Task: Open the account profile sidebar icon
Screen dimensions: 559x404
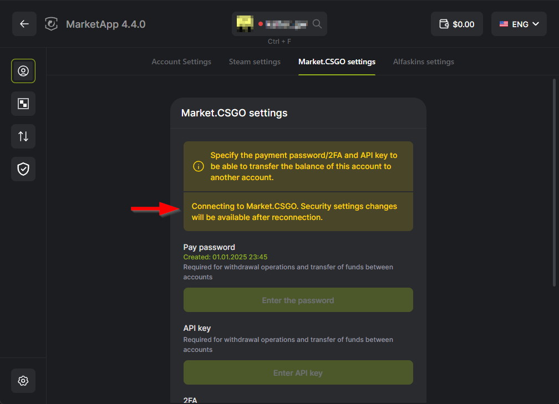Action: pos(23,71)
